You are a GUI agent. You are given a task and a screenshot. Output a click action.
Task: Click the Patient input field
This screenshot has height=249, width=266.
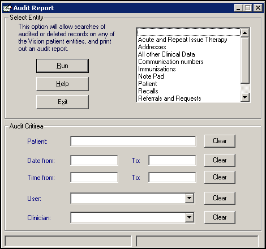click(133, 141)
